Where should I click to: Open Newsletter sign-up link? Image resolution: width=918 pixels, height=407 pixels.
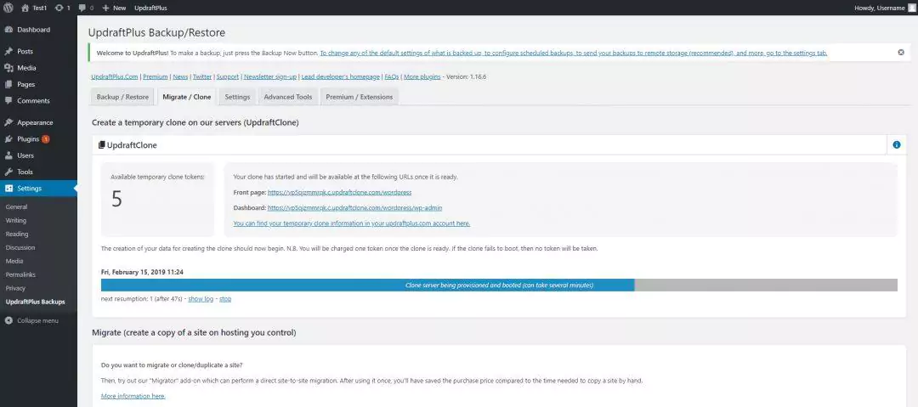(270, 76)
